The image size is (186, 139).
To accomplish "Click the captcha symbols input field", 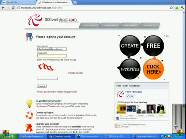I will click(x=47, y=78).
